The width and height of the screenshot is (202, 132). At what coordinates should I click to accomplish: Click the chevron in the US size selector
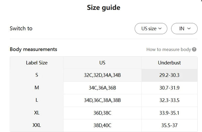pyautogui.click(x=160, y=29)
